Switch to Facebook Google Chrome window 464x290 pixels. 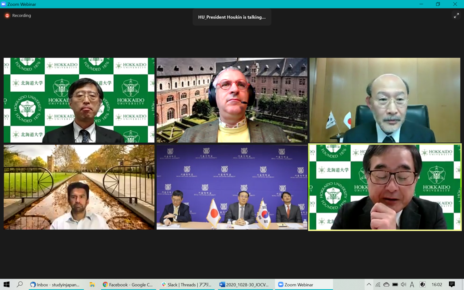[128, 285]
